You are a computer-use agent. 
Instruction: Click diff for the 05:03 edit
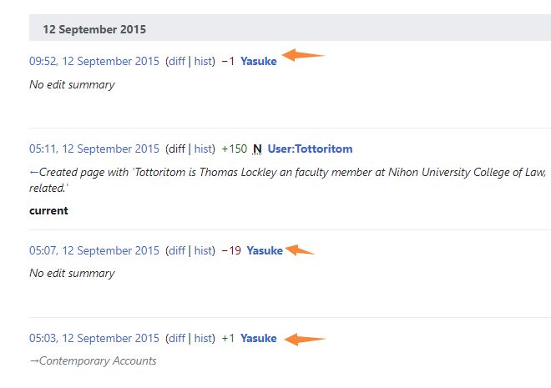(176, 338)
